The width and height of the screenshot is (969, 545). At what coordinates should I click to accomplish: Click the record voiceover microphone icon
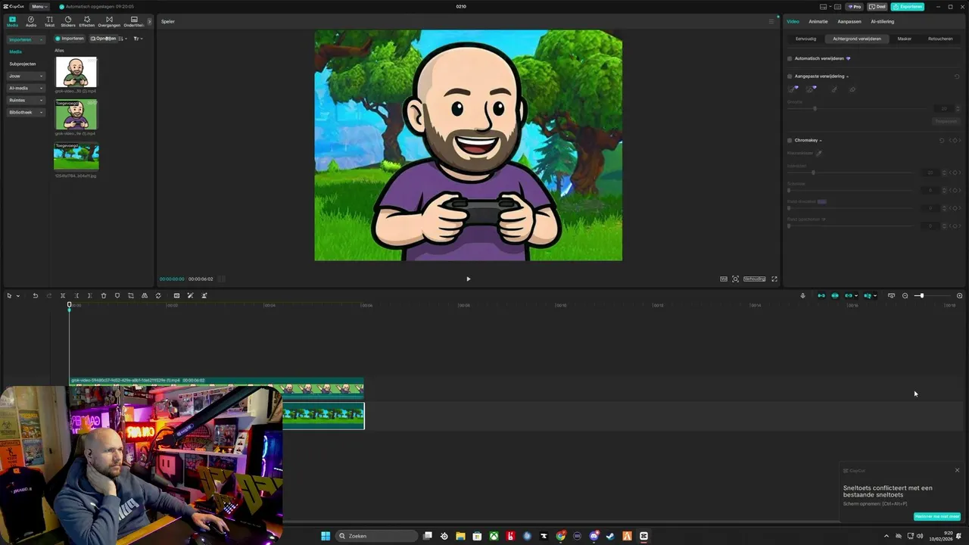coord(802,295)
